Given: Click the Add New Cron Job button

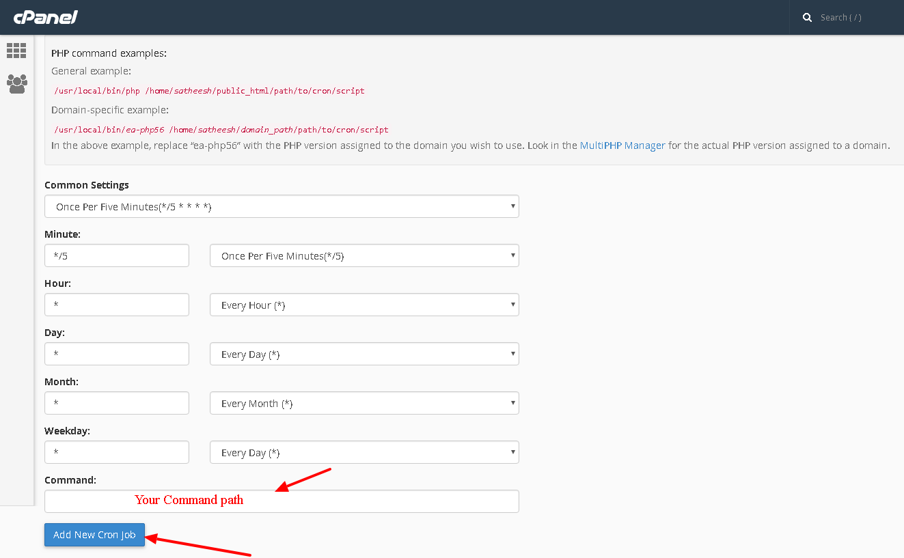Looking at the screenshot, I should pyautogui.click(x=94, y=535).
